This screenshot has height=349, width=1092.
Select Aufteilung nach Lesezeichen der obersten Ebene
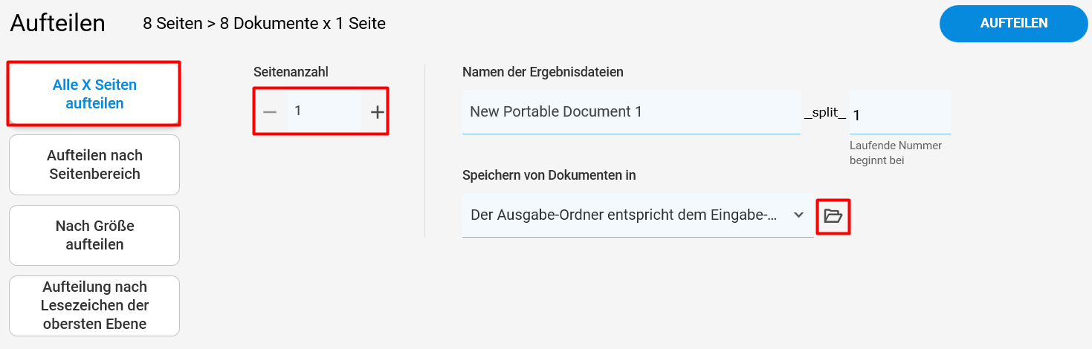tap(94, 306)
